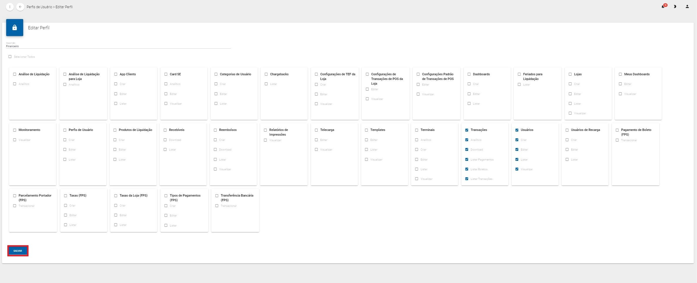Viewport: 697px width, 283px height.
Task: Click the Salvar button
Action: (18, 251)
